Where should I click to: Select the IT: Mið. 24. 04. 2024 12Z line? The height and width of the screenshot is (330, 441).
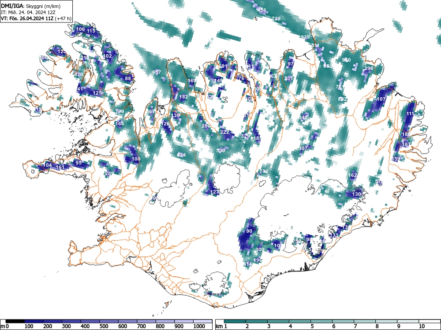(x=27, y=12)
